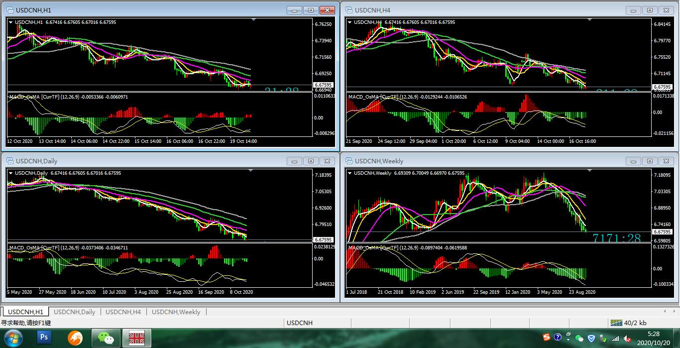The height and width of the screenshot is (348, 680).
Task: Click the network signal tray icon
Action: (616, 339)
